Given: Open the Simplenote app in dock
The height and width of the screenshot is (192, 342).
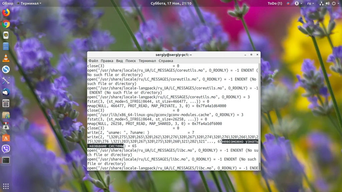Looking at the screenshot, I should coord(6,69).
